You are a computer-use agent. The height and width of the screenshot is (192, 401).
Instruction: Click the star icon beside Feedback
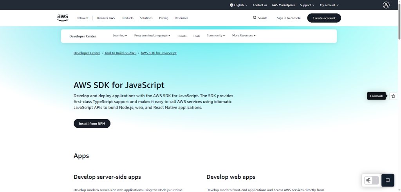coord(393,96)
